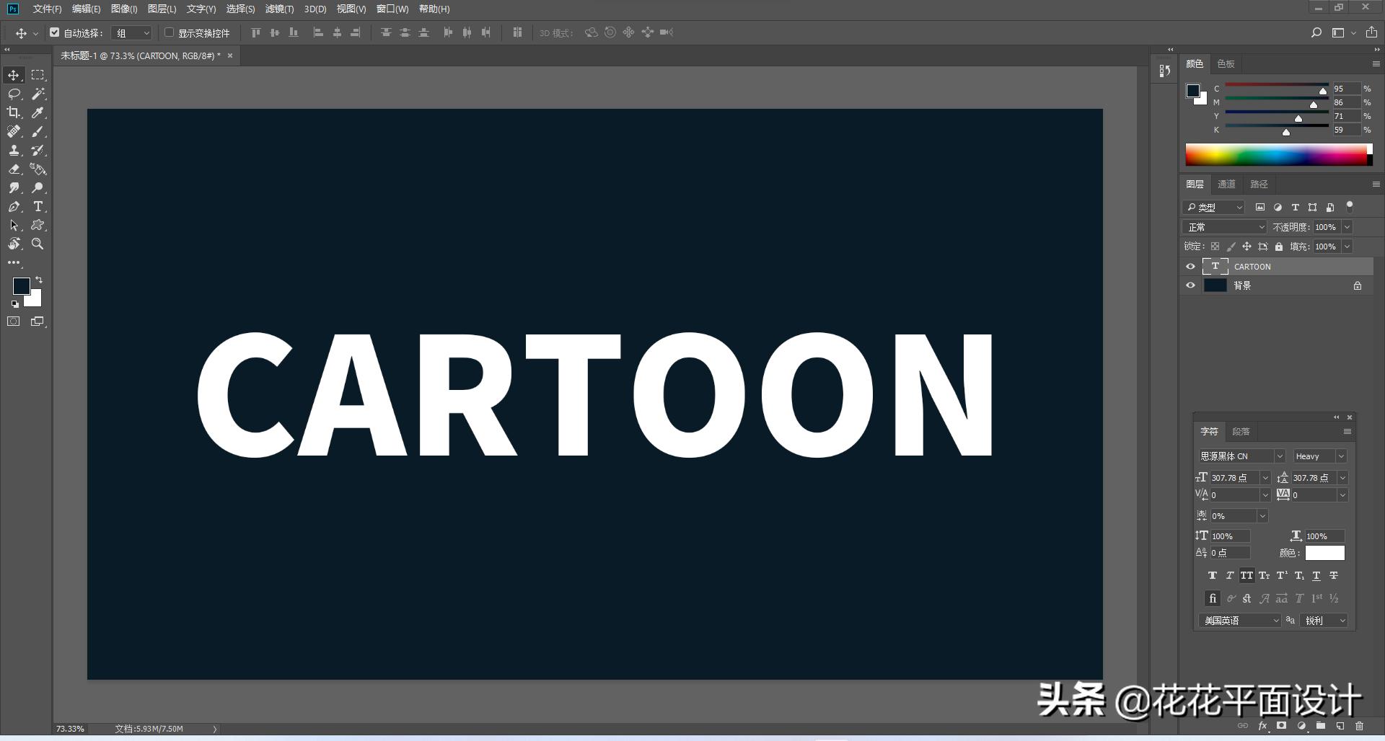Screen dimensions: 1385x741
Task: Select the Crop tool
Action: pos(14,112)
